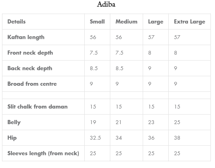Click the Hip row label
Viewport: 215px width, 168px height.
coord(12,138)
